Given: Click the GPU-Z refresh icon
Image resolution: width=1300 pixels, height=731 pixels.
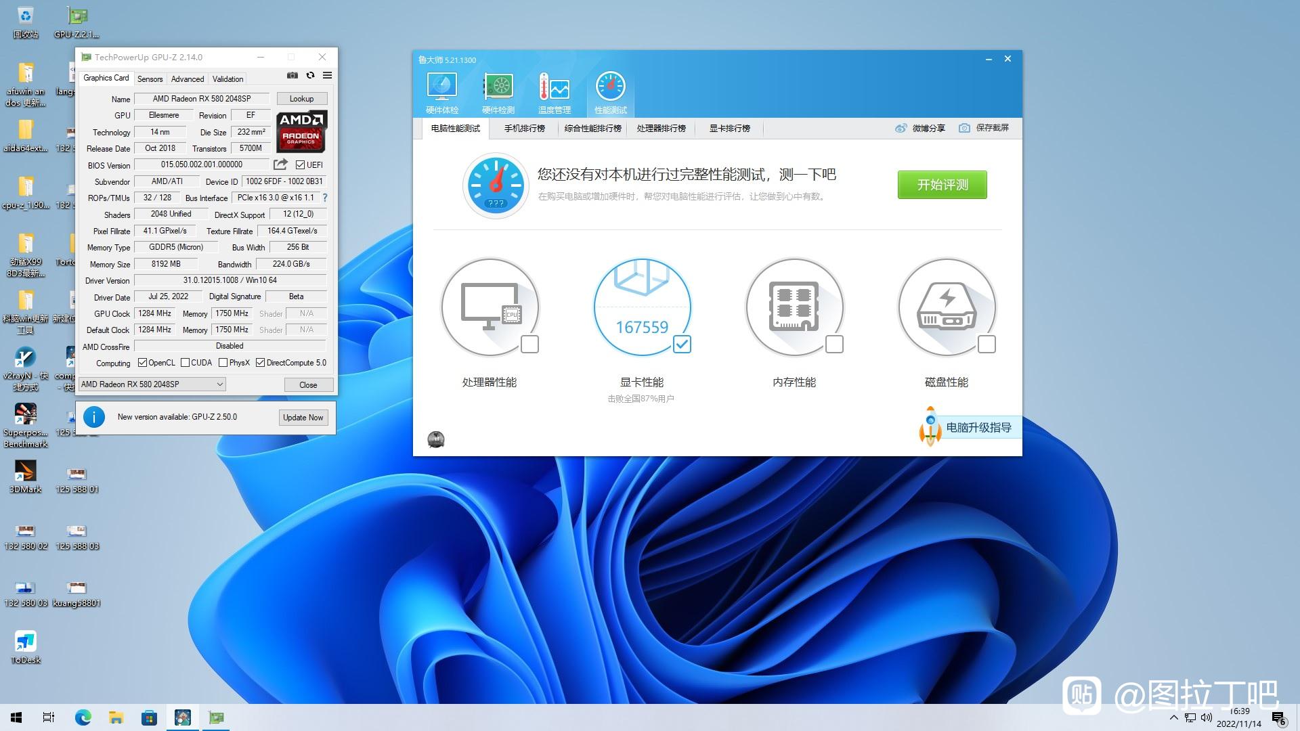Looking at the screenshot, I should [x=310, y=75].
